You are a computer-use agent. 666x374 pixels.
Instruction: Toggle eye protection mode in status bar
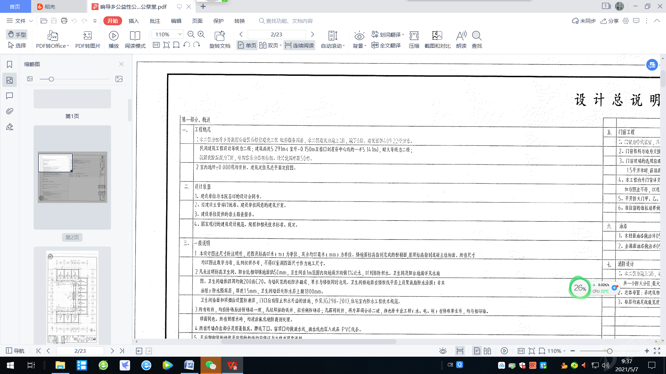point(443,351)
